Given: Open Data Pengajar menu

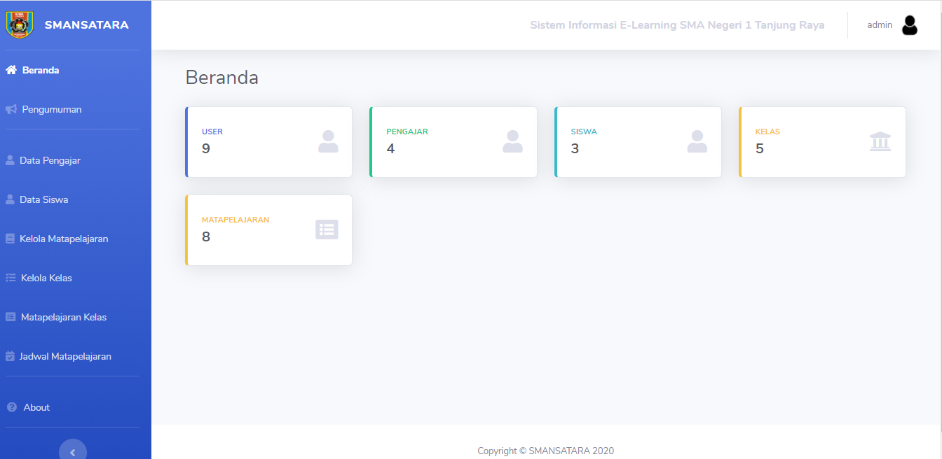Looking at the screenshot, I should tap(50, 160).
